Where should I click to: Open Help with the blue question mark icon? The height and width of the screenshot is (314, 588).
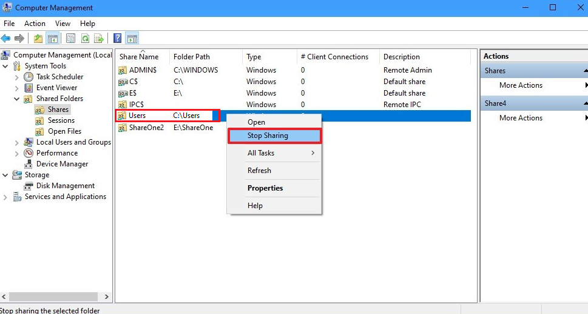pyautogui.click(x=117, y=38)
